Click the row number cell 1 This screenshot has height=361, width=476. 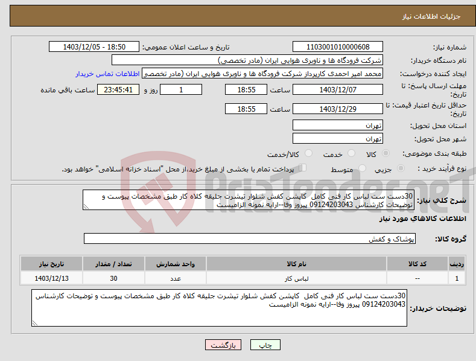pyautogui.click(x=457, y=278)
